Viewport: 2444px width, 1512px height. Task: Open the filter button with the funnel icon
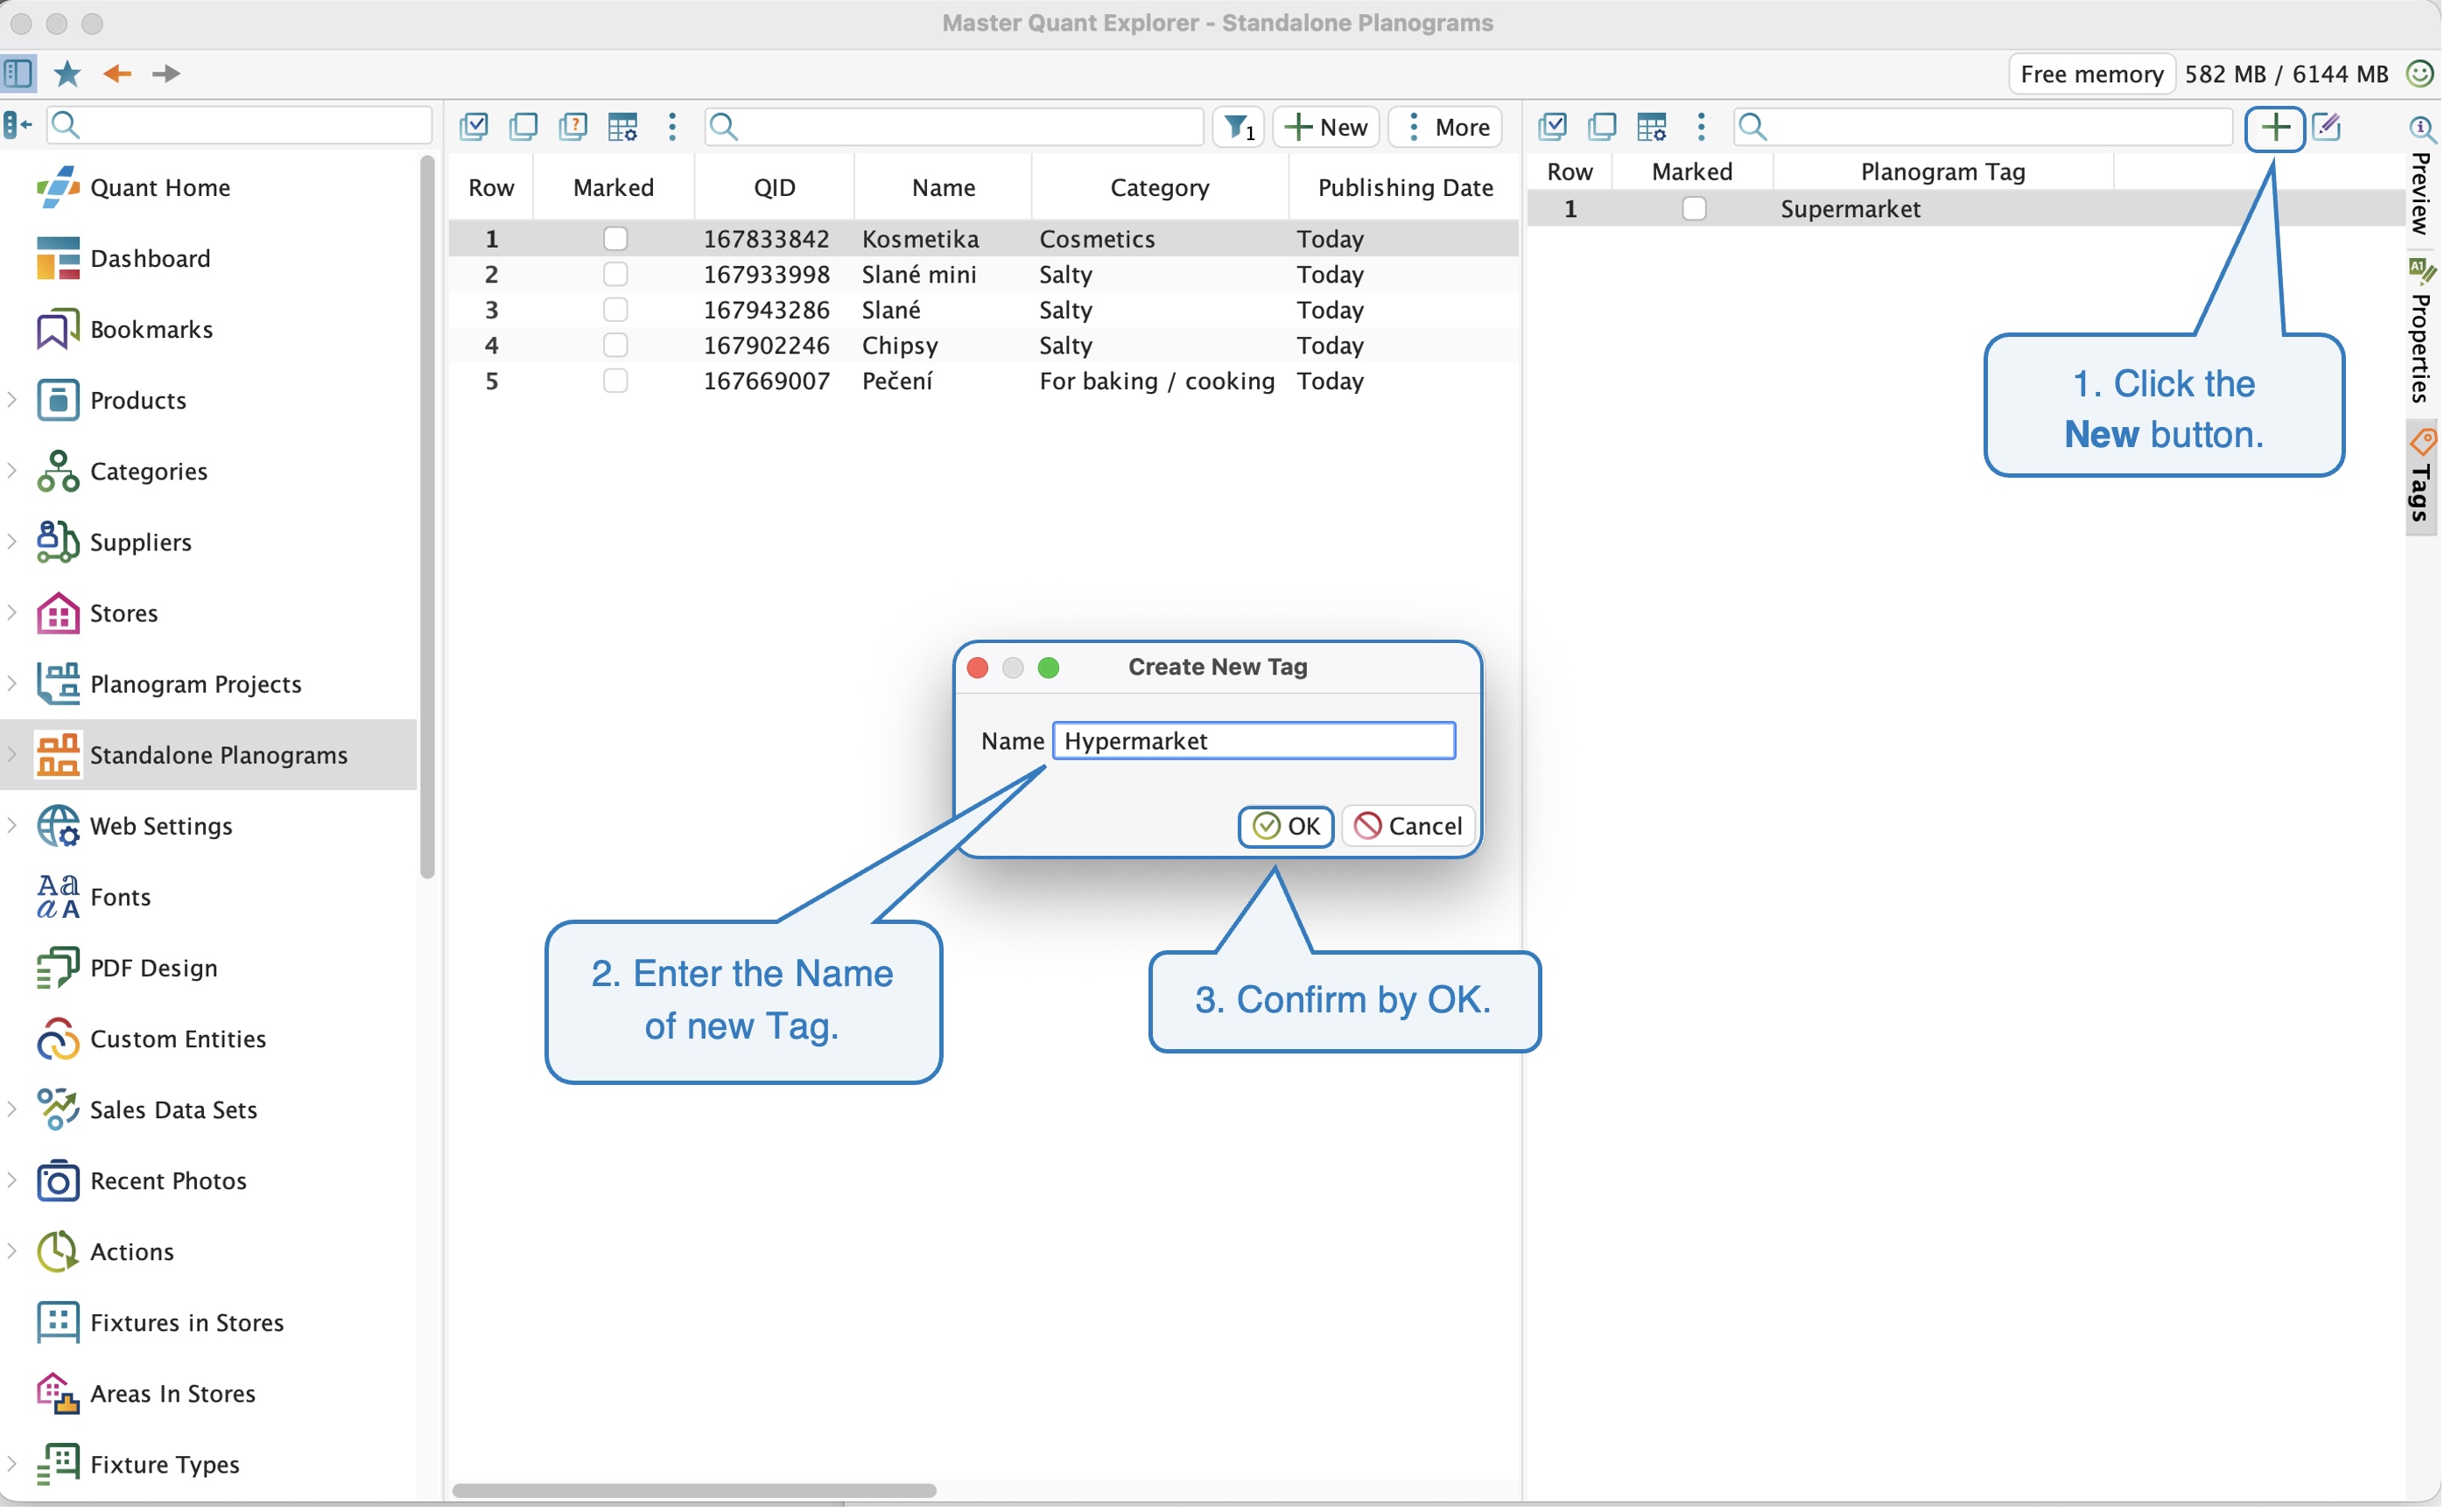point(1240,127)
